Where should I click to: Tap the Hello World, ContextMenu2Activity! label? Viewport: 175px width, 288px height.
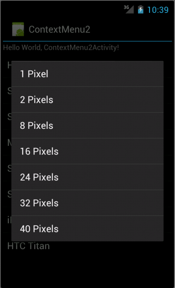[61, 48]
